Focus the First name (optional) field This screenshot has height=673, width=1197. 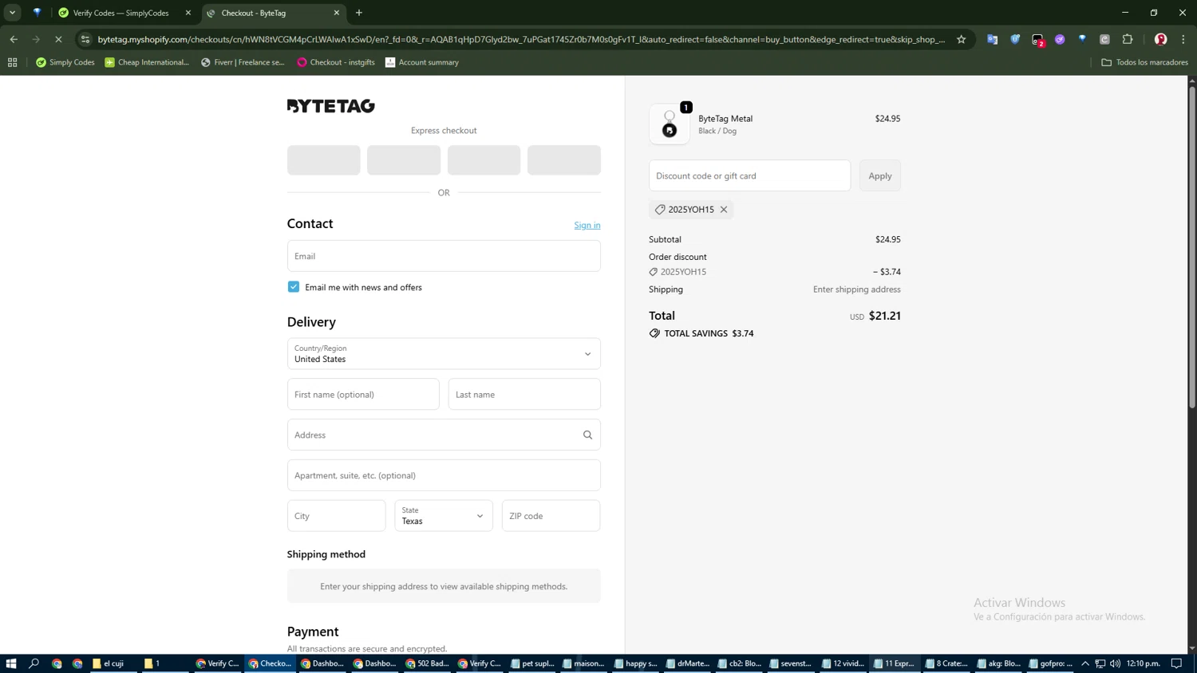point(363,395)
